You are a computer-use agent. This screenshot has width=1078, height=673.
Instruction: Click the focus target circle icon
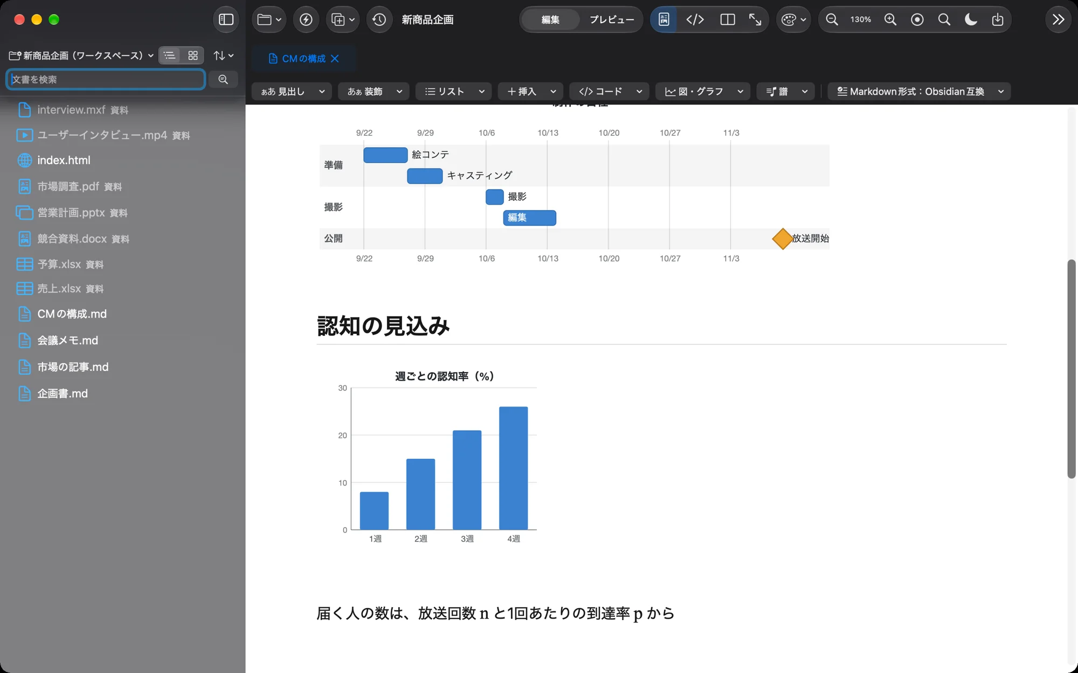pyautogui.click(x=917, y=19)
